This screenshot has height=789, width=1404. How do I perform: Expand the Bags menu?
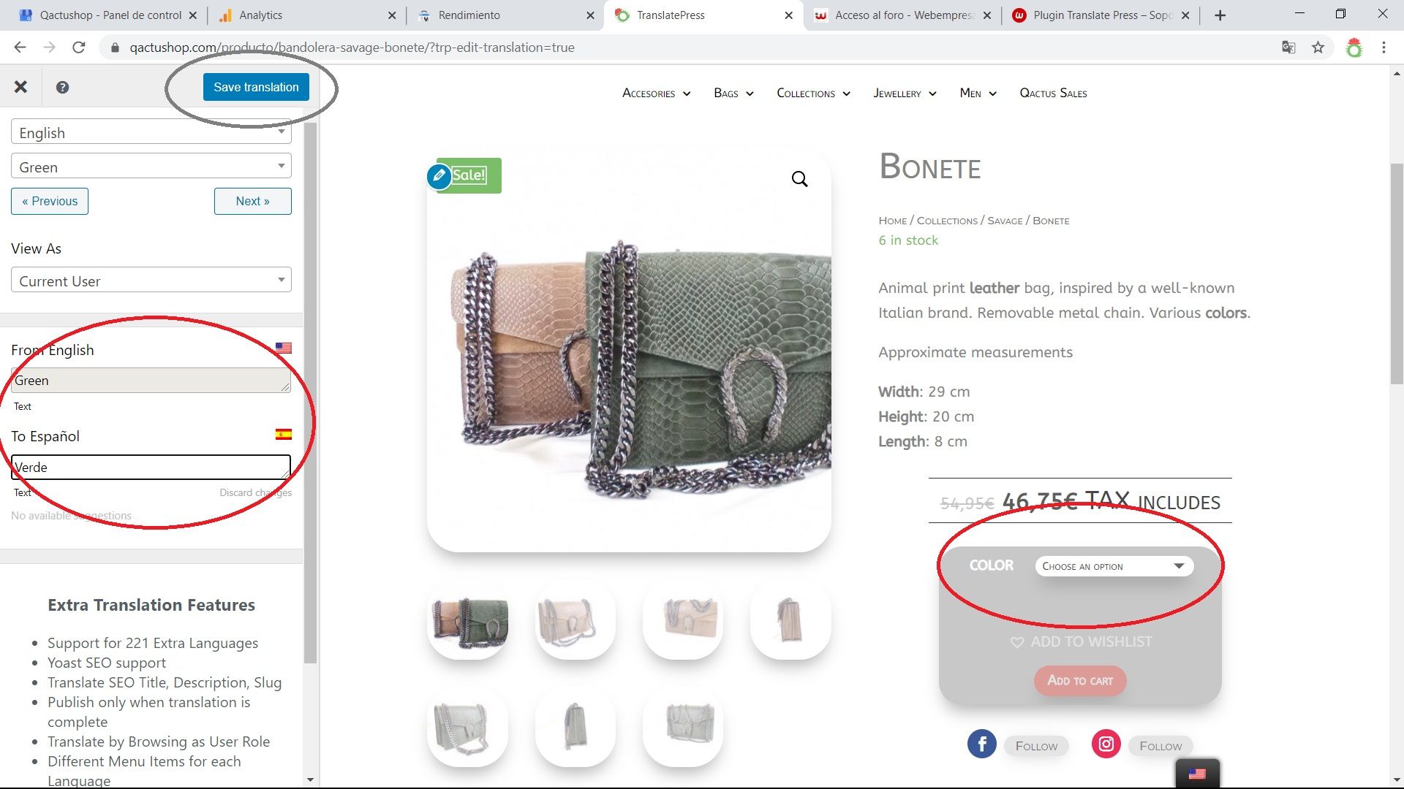[x=733, y=94]
